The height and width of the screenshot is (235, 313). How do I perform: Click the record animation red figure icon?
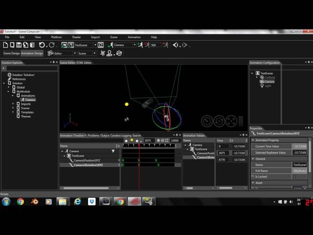[147, 45]
